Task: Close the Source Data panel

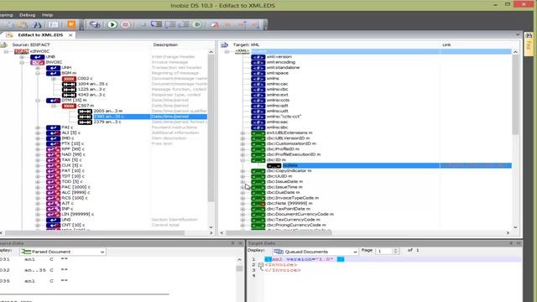Action: point(241,243)
